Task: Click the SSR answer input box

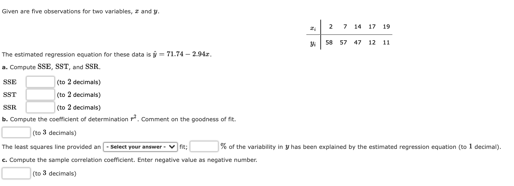Action: coord(39,107)
